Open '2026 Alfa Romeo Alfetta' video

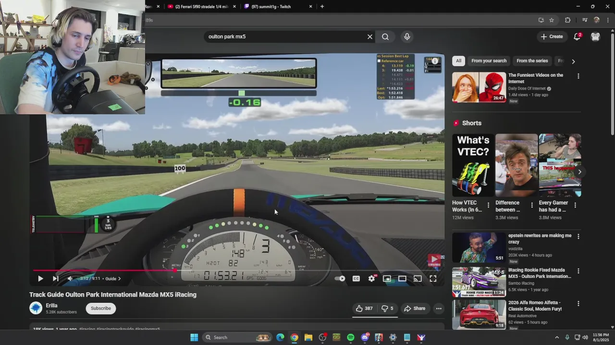[x=479, y=314]
